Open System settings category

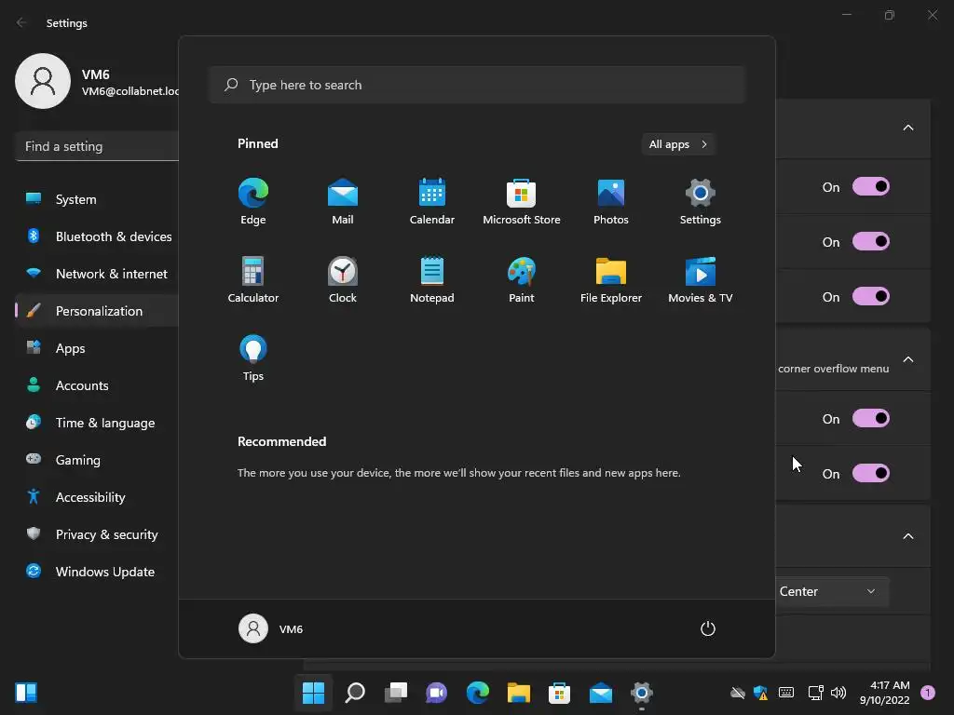[x=97, y=199]
